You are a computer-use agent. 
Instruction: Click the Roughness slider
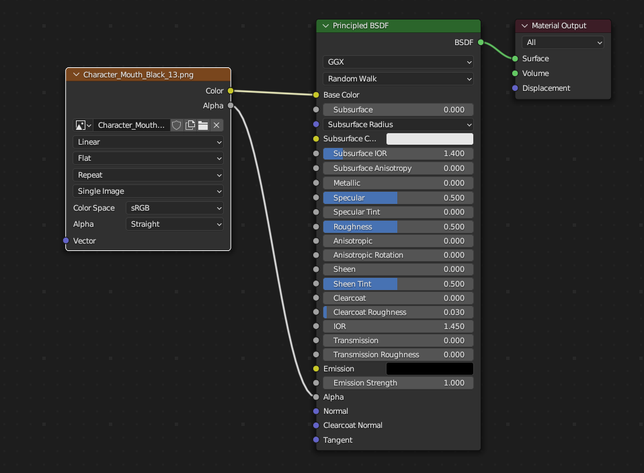(398, 227)
